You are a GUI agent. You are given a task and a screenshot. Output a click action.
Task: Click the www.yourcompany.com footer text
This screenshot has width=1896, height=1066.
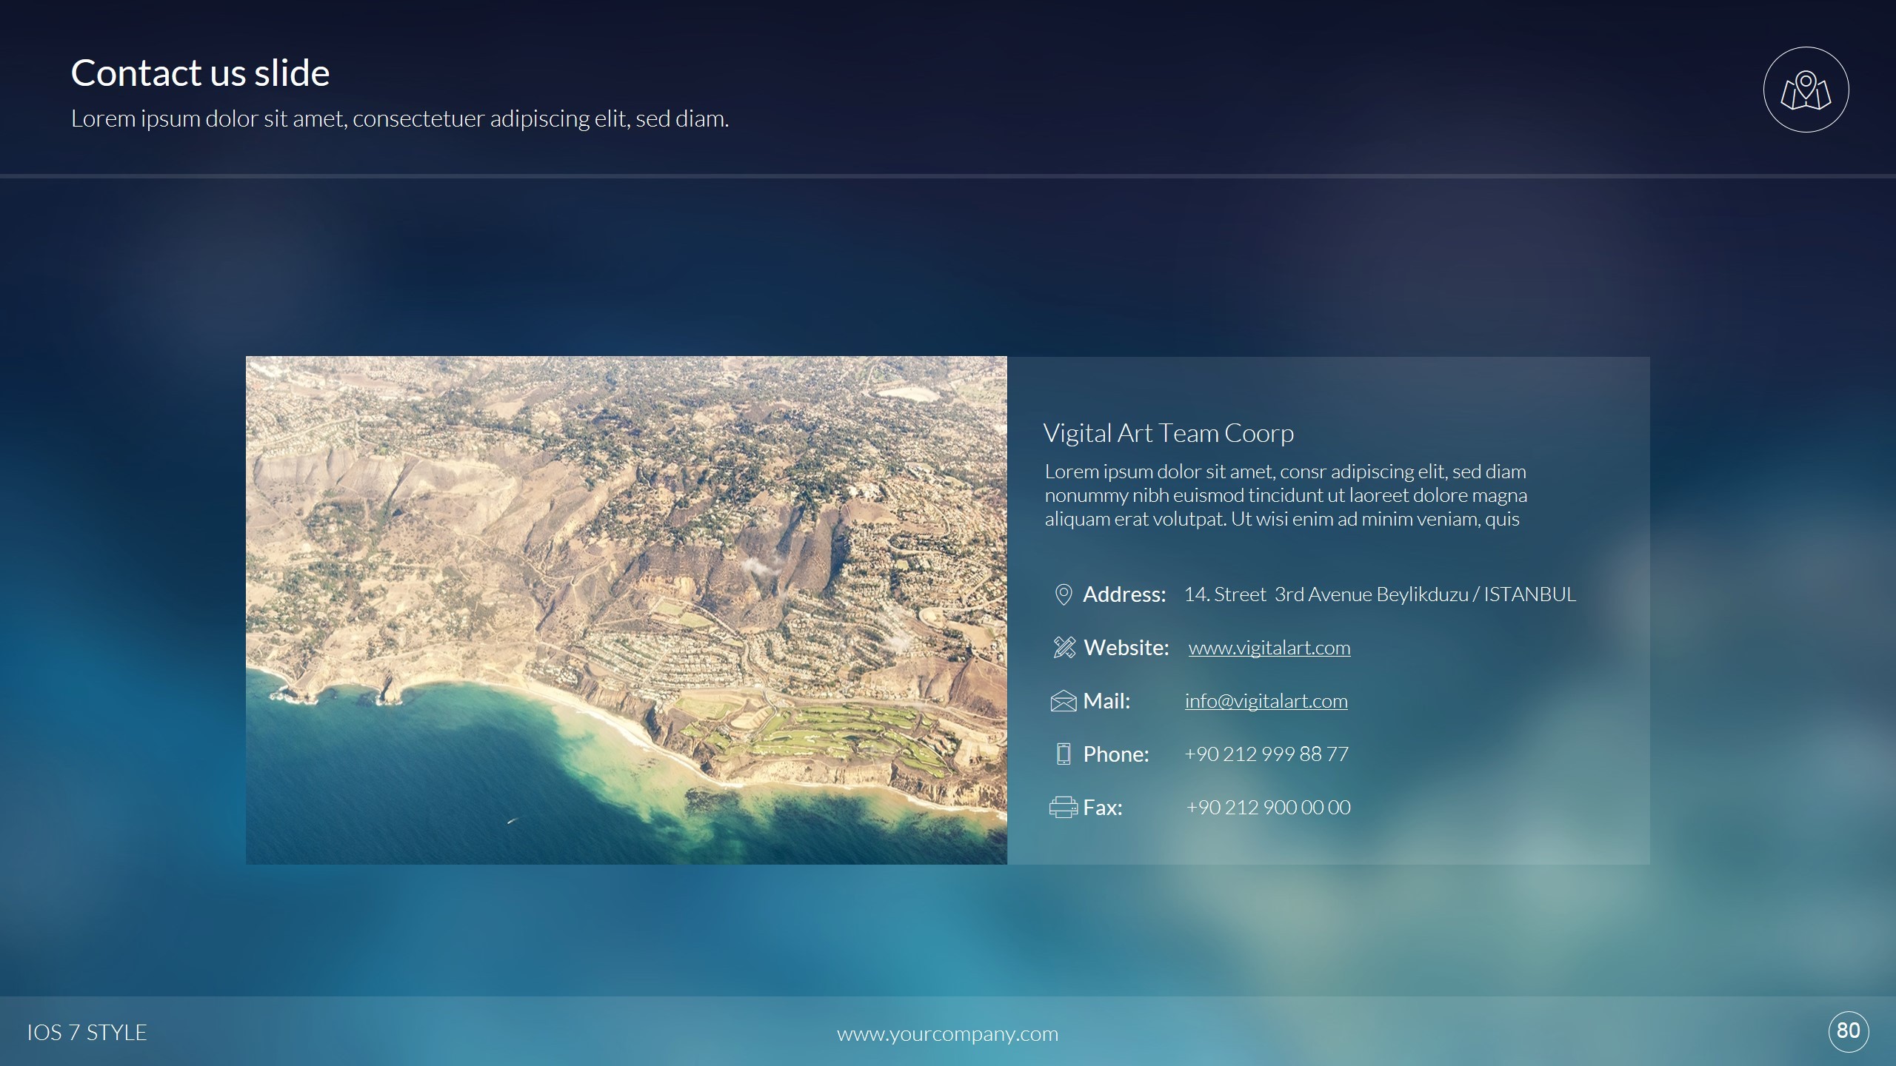(x=947, y=1033)
